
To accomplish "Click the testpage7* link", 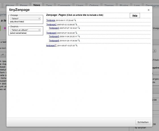I will coord(51,45).
